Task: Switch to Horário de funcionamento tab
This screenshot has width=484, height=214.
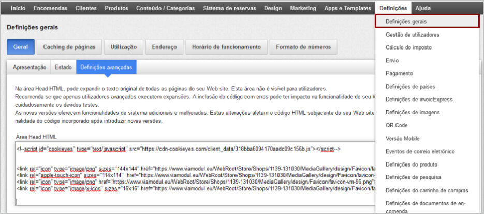Action: coord(226,47)
